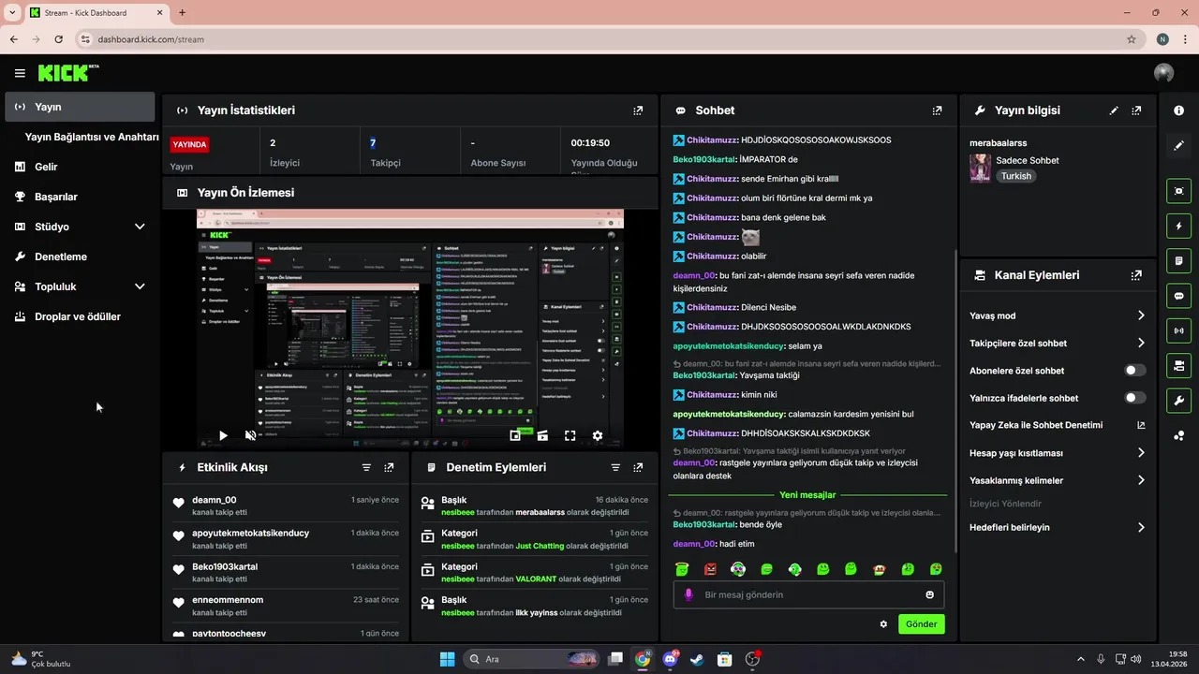This screenshot has height=674, width=1199.
Task: Click the browser address bar with dashboard.kick.com/stream
Action: [599, 39]
